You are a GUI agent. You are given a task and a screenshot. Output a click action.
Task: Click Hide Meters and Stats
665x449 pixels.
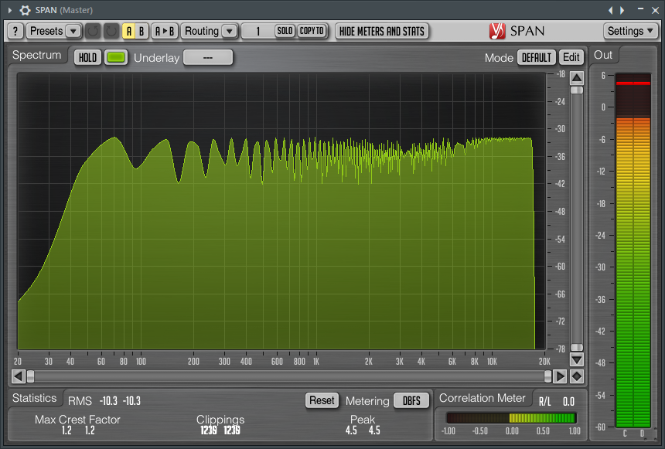(x=382, y=31)
